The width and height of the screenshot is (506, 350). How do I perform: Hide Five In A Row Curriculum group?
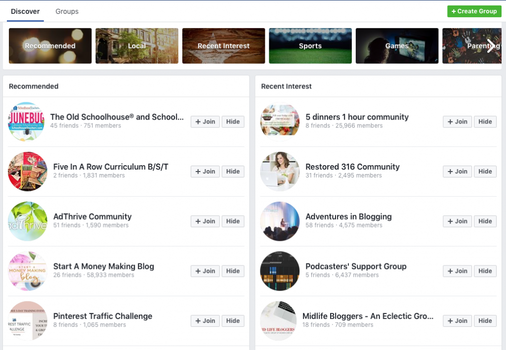pyautogui.click(x=233, y=172)
